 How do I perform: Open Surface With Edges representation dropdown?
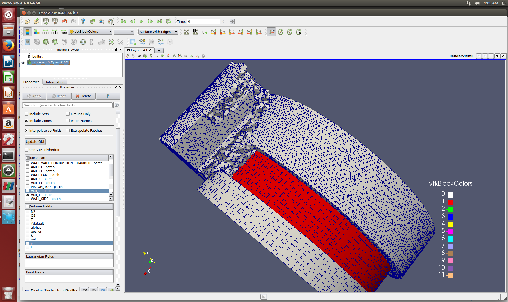[x=158, y=32]
